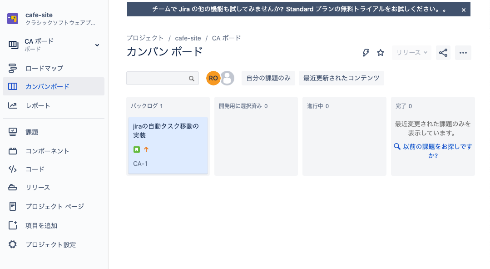Open the リリース dropdown
490x269 pixels.
coord(411,53)
